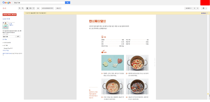
Task: Expand the My History section
Action: 5,46
